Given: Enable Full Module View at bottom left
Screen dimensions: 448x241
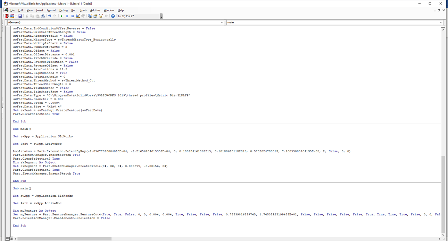Looking at the screenshot, I should pos(11,238).
